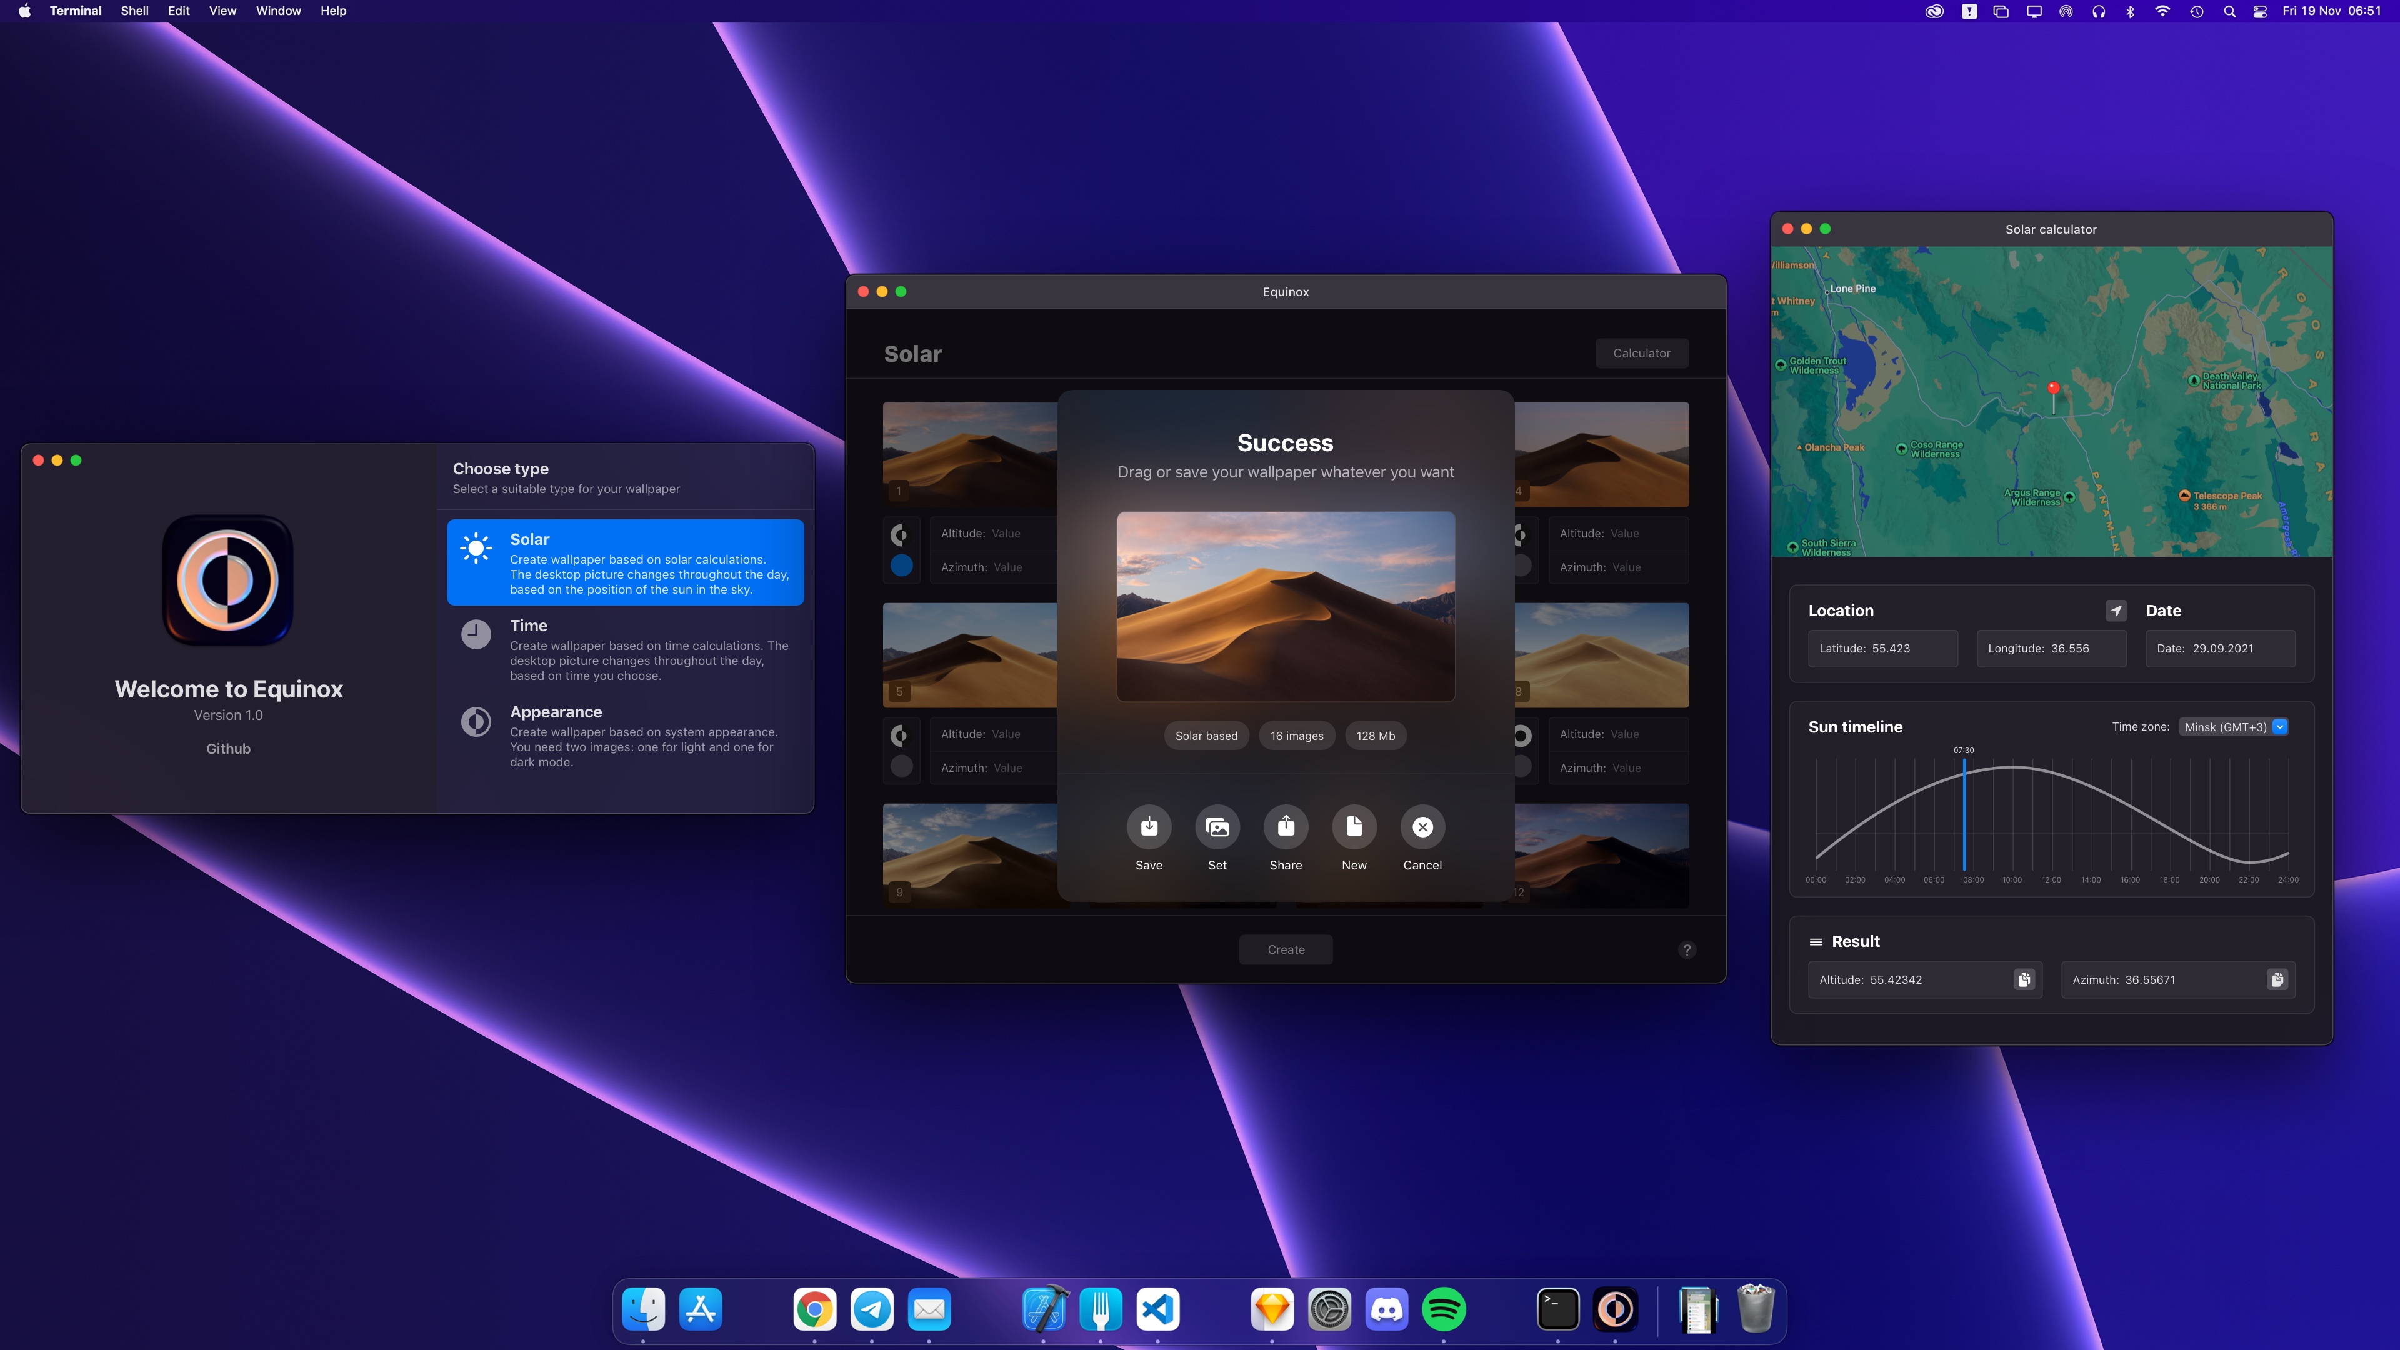Click the Calculator button

(1642, 353)
